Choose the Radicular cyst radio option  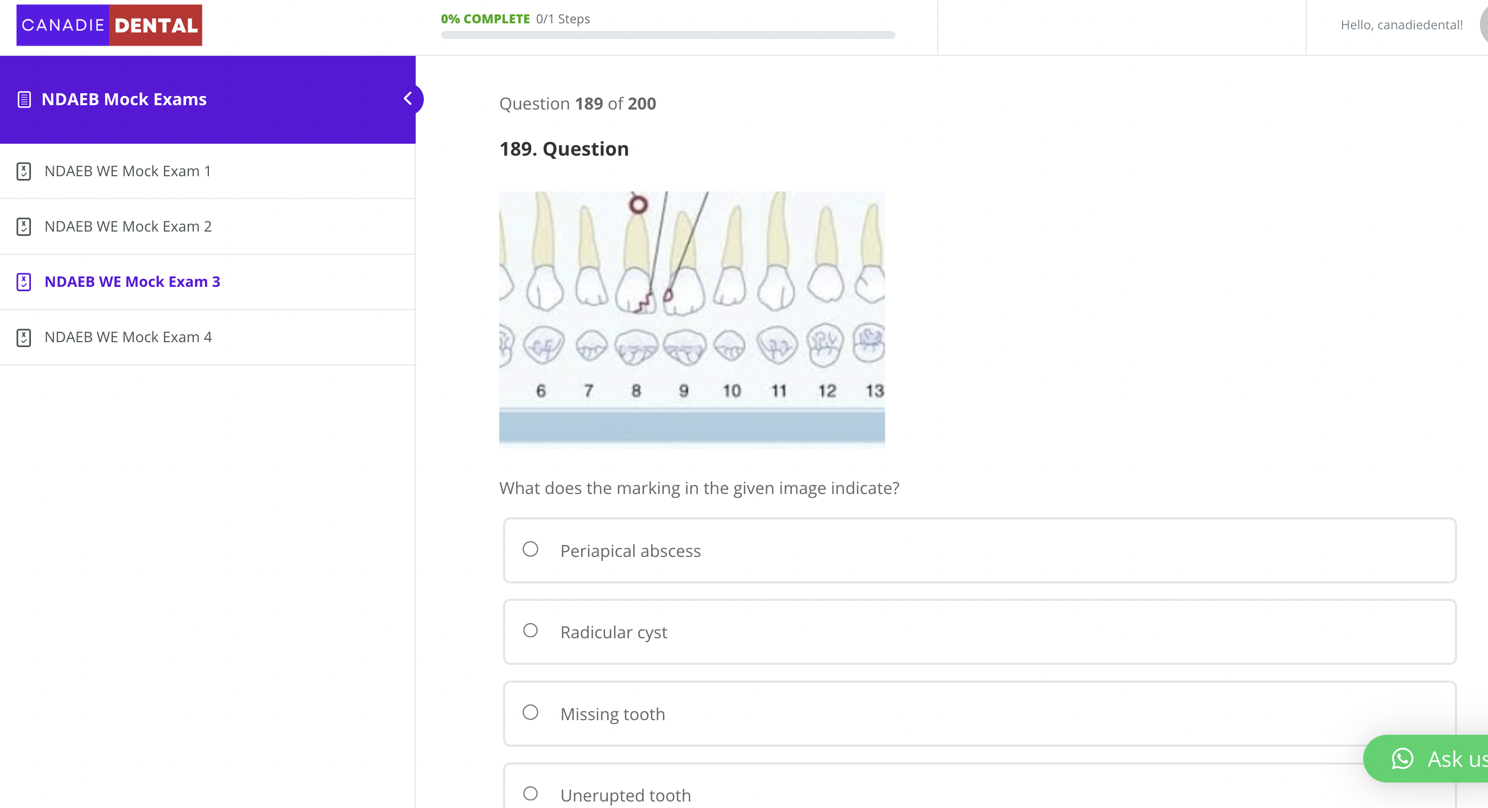[530, 630]
